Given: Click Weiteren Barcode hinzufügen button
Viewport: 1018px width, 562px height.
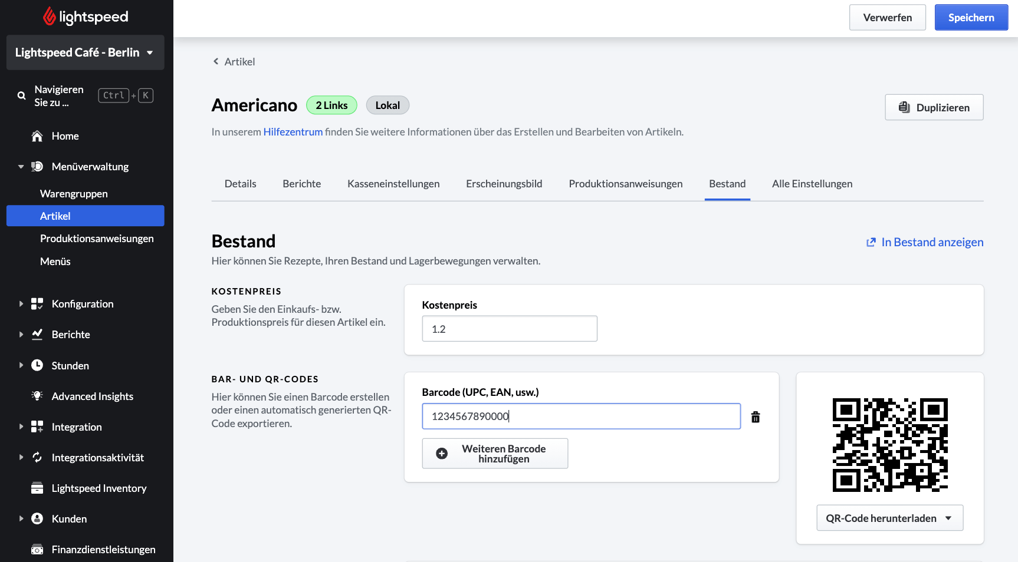Looking at the screenshot, I should tap(495, 454).
